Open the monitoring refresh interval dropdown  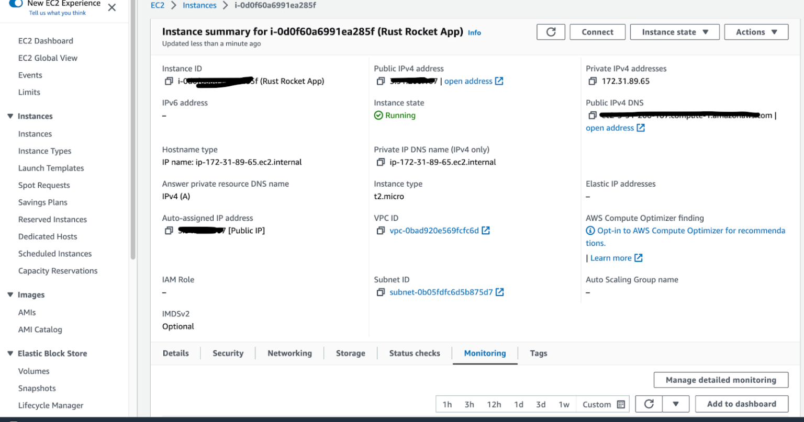(x=676, y=404)
